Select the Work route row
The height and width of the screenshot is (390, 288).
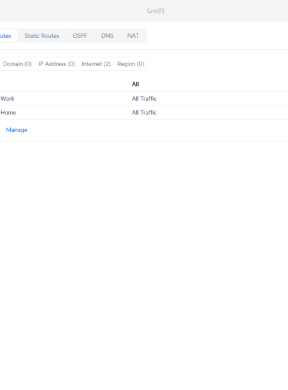click(144, 98)
